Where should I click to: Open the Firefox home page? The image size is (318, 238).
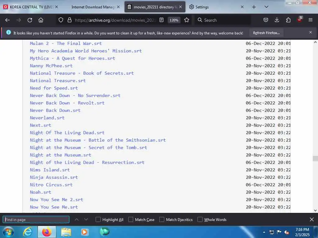pos(41,20)
